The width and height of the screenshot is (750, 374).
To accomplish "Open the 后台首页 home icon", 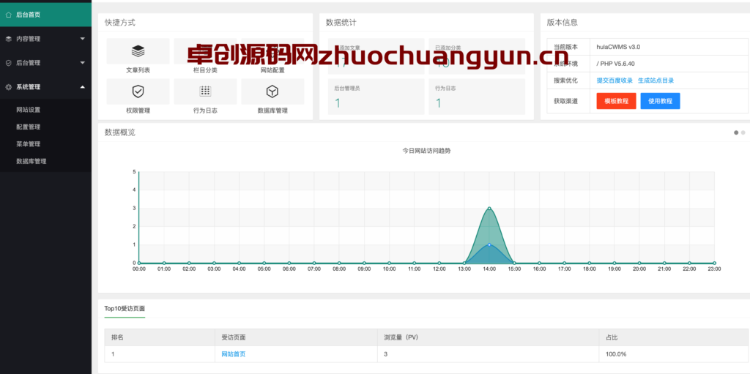I will (x=9, y=15).
